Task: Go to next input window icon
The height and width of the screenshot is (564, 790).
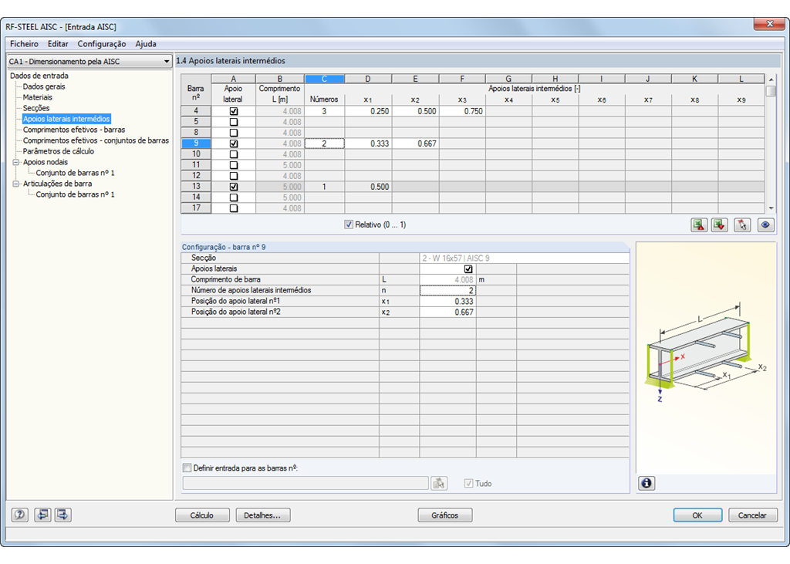Action: point(62,515)
